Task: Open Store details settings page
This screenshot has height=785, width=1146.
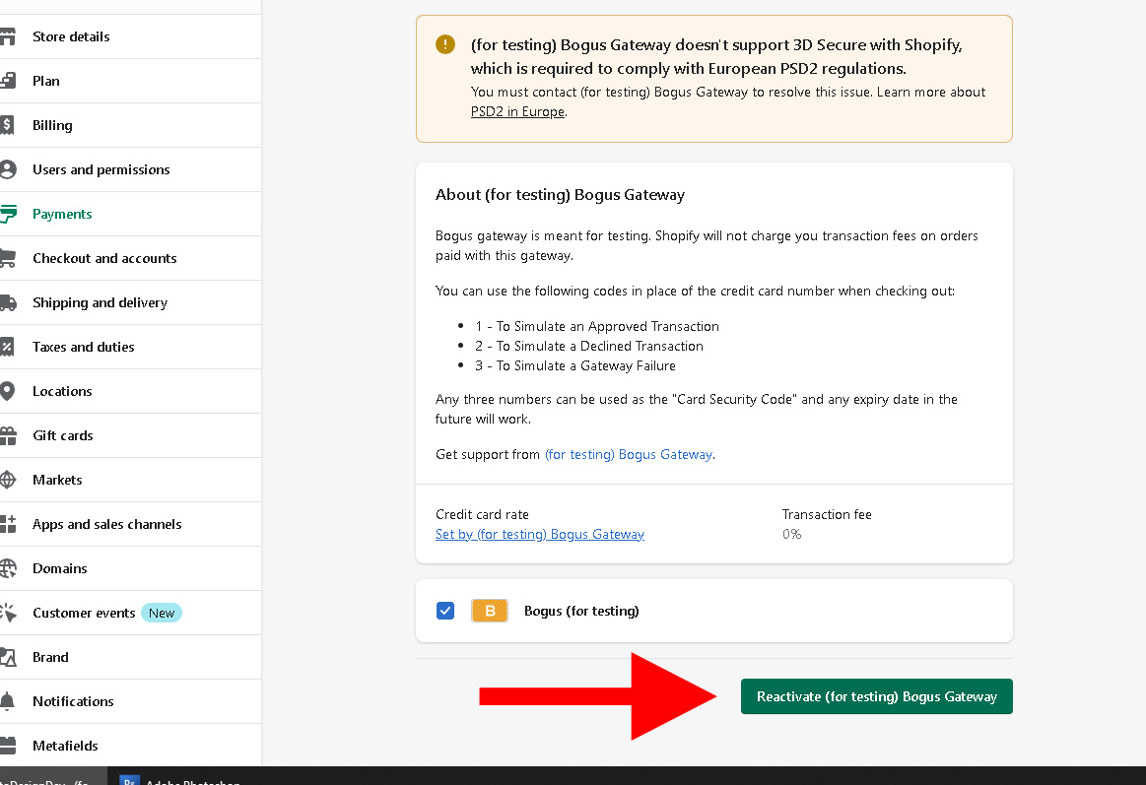Action: pyautogui.click(x=130, y=36)
